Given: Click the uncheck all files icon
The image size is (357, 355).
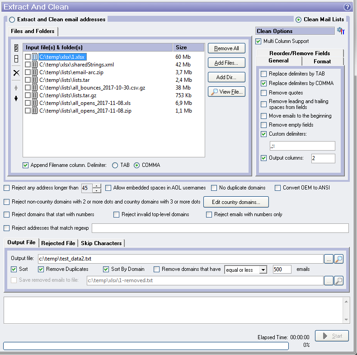Looking at the screenshot, I should point(16,59).
